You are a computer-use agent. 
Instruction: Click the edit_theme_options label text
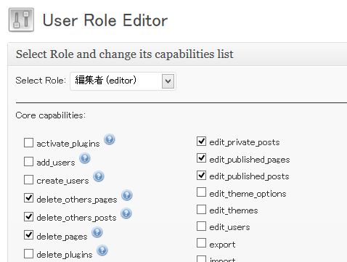coord(248,194)
